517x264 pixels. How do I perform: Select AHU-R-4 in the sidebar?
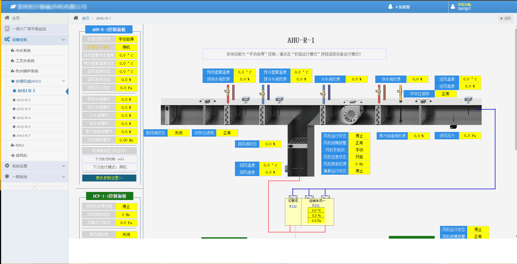click(x=23, y=118)
